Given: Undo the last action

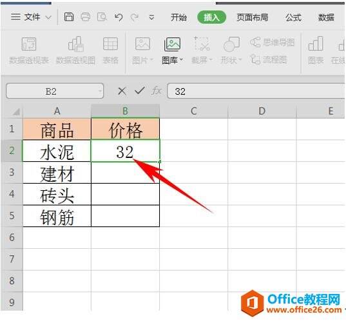Looking at the screenshot, I should 119,17.
